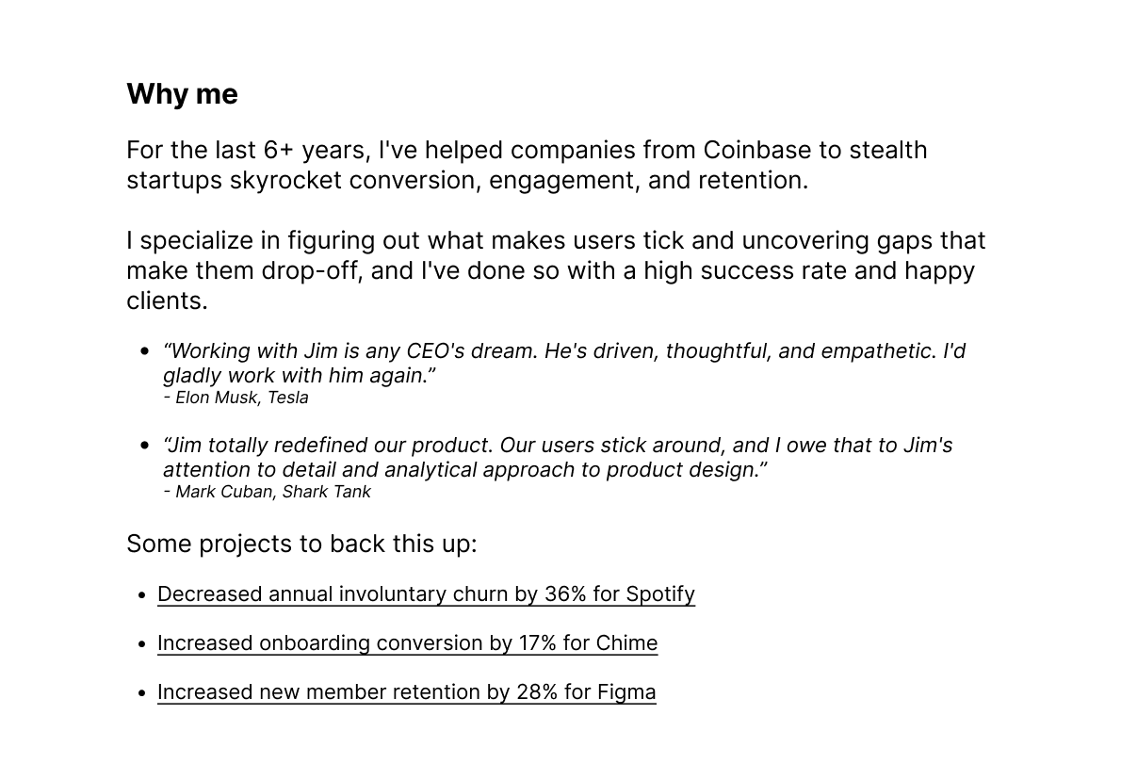Open the Chime onboarding conversion project link

click(x=408, y=642)
